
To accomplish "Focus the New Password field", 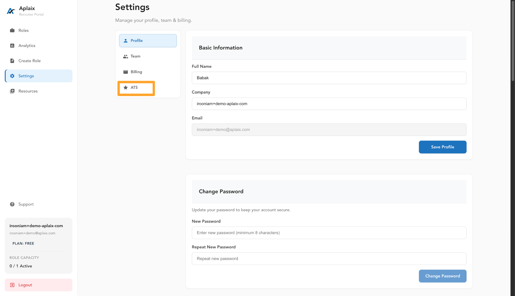I will coord(329,233).
